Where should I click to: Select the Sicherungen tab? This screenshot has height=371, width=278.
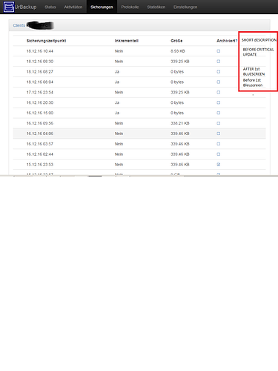[102, 7]
